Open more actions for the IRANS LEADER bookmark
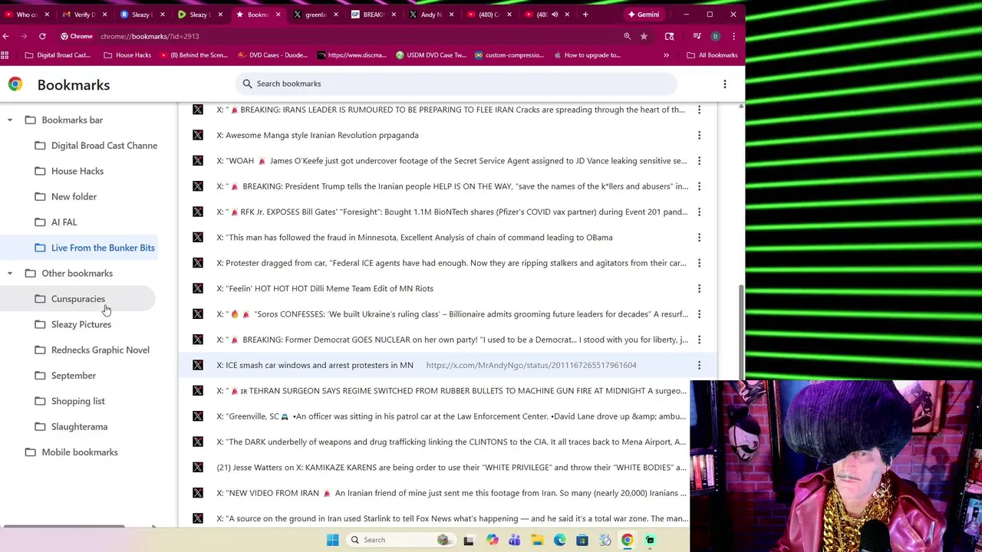Image resolution: width=982 pixels, height=552 pixels. (699, 110)
